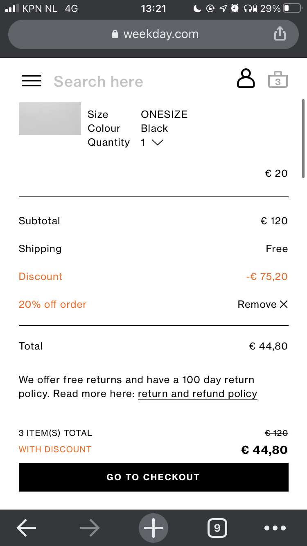Click the page scrollbar on the right edge

click(303, 138)
